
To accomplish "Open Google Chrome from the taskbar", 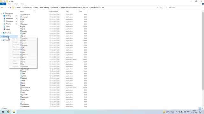I will pyautogui.click(x=9, y=112).
